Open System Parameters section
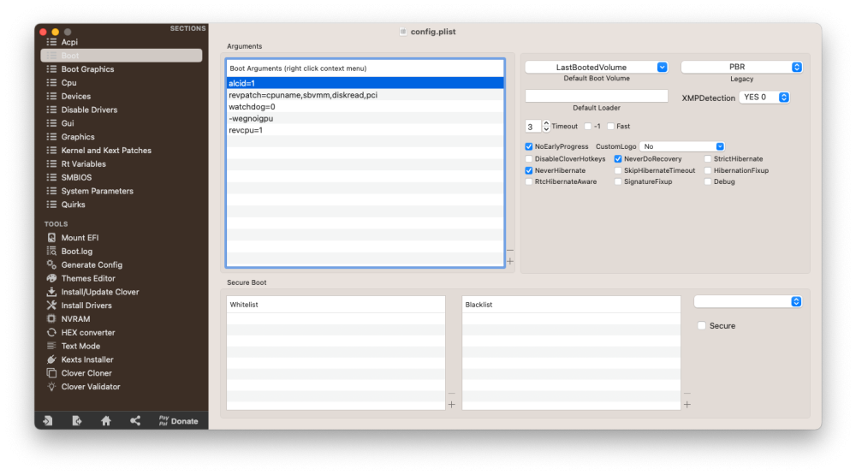The image size is (856, 475). 98,191
